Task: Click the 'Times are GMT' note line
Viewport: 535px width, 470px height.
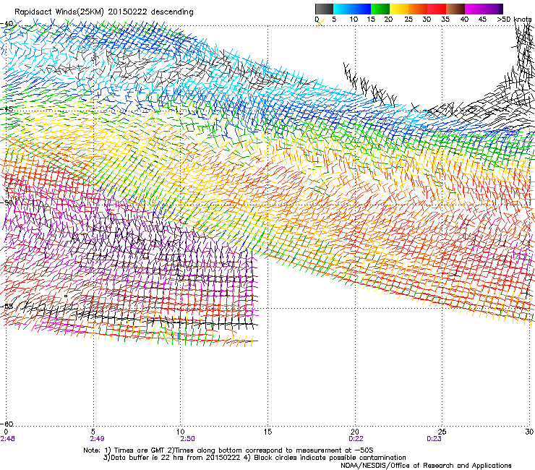Action: [x=228, y=450]
